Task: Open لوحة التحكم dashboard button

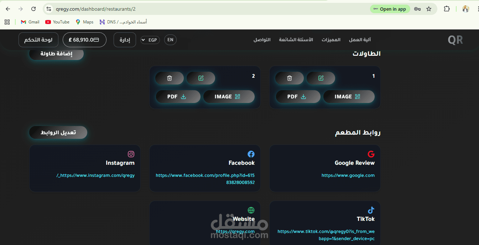Action: 38,40
